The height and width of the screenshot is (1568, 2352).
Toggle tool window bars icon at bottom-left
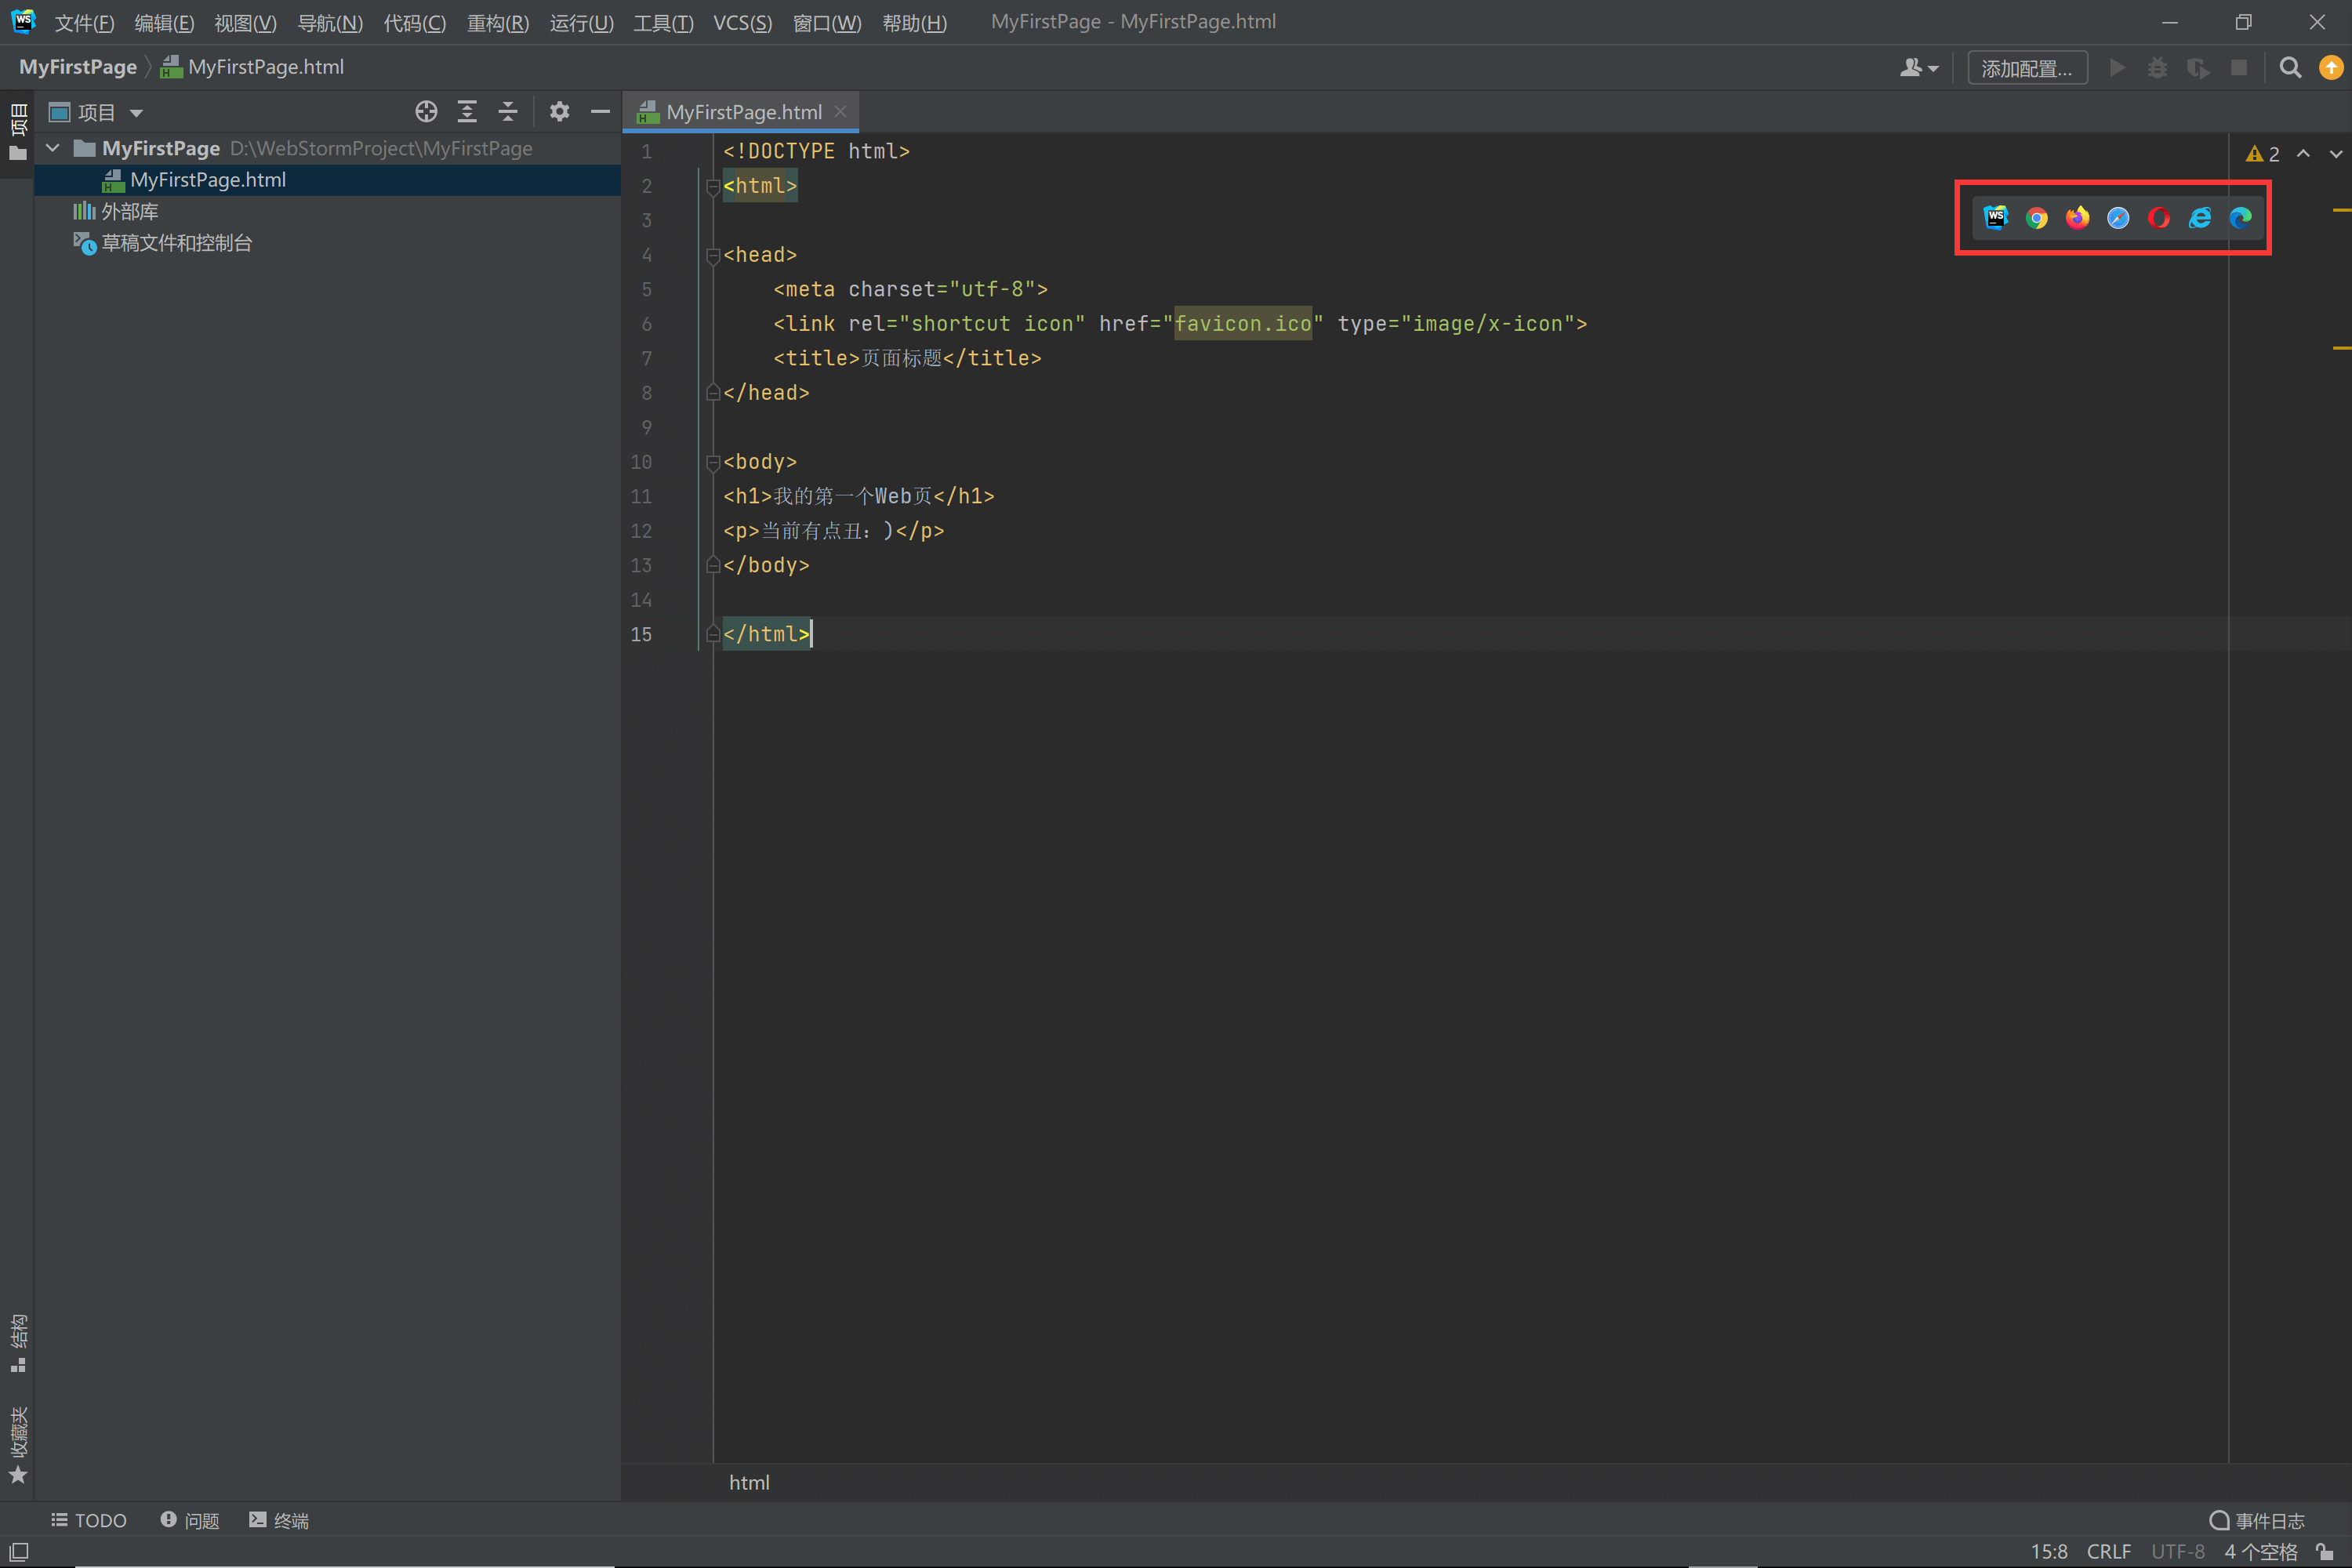pyautogui.click(x=18, y=1551)
